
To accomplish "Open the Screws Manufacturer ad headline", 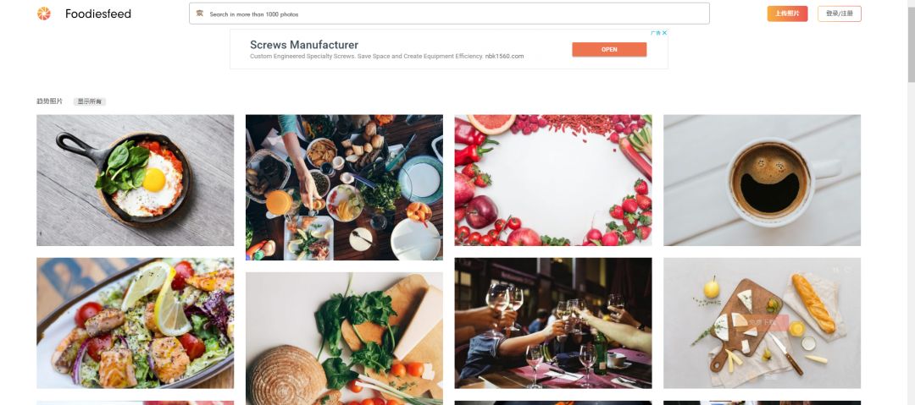I will pyautogui.click(x=304, y=45).
